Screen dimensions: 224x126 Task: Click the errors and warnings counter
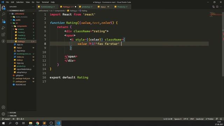20,119
